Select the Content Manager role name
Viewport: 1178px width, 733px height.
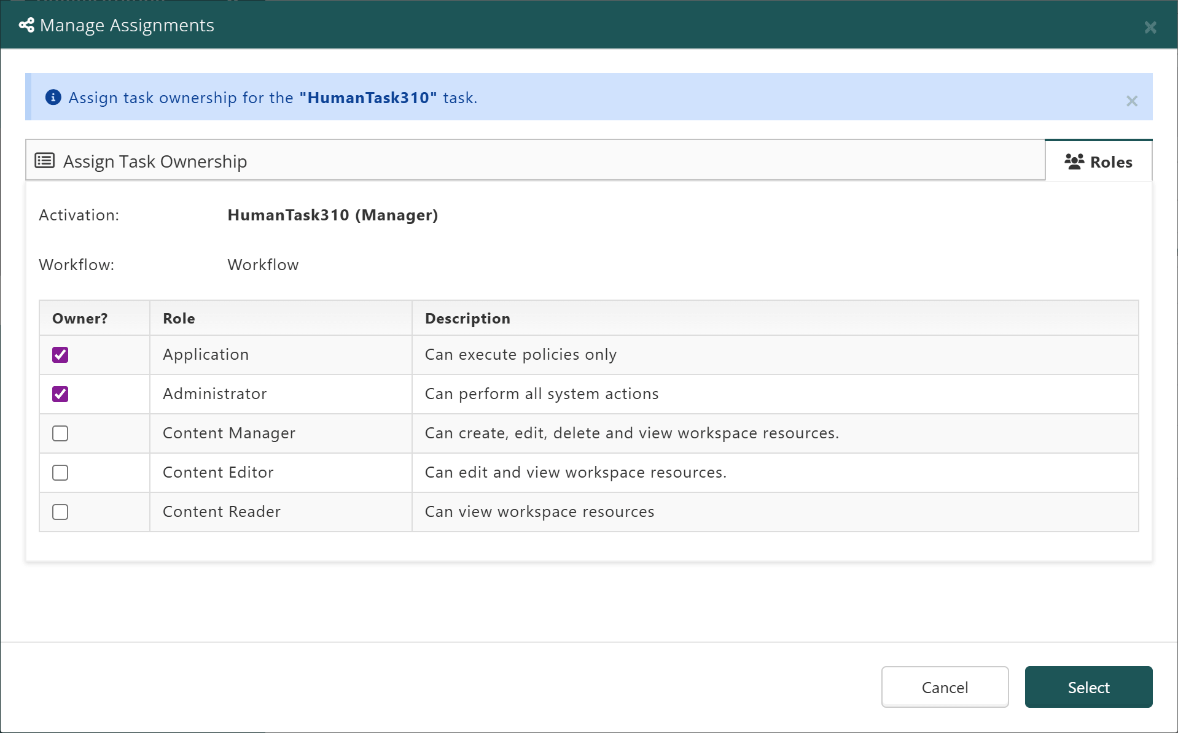[229, 433]
